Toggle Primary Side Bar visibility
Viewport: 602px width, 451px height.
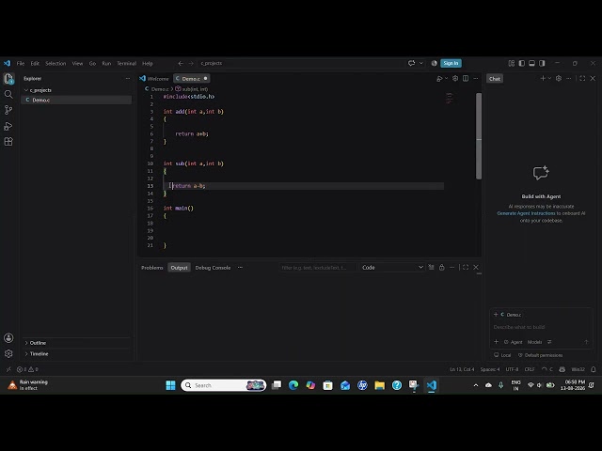point(521,63)
